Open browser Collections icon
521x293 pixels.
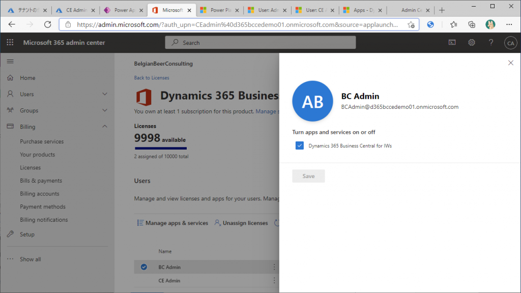[x=472, y=24]
